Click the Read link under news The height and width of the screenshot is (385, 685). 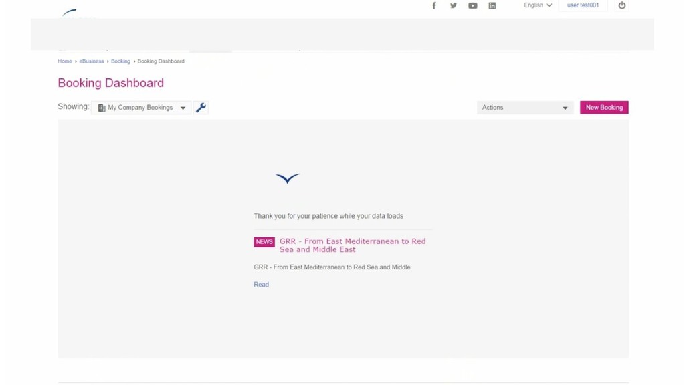(x=262, y=285)
